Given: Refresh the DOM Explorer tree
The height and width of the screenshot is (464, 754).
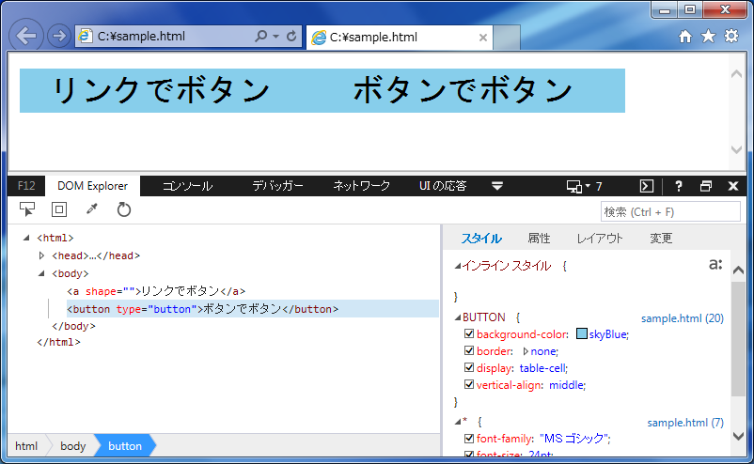Looking at the screenshot, I should click(x=123, y=209).
